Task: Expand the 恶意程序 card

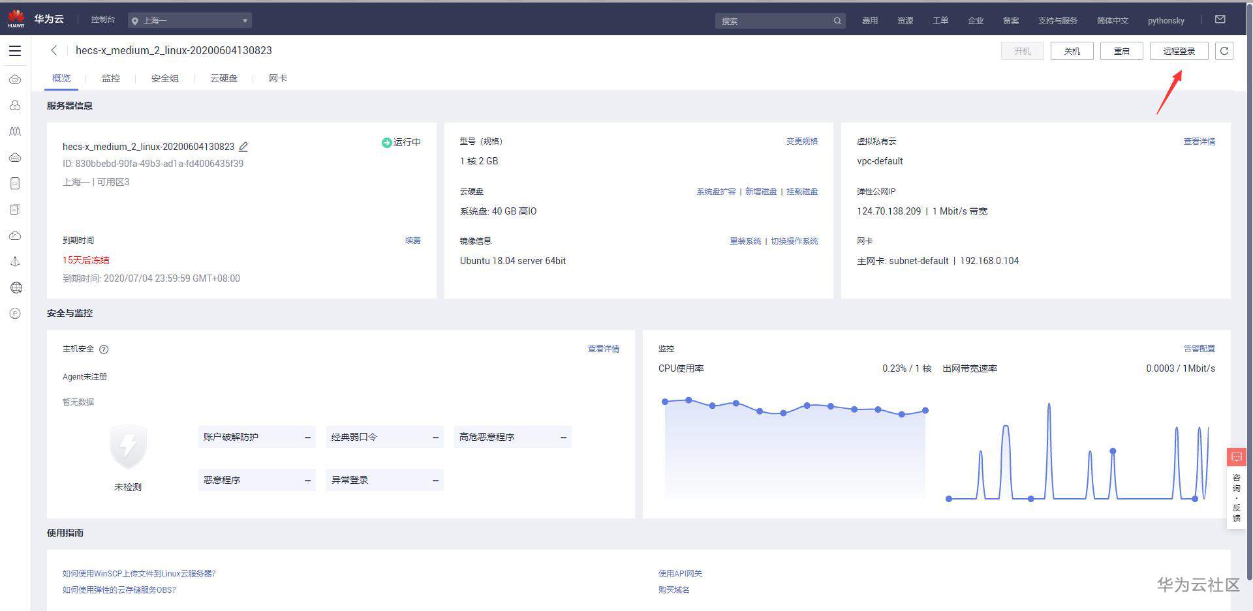Action: (x=257, y=480)
